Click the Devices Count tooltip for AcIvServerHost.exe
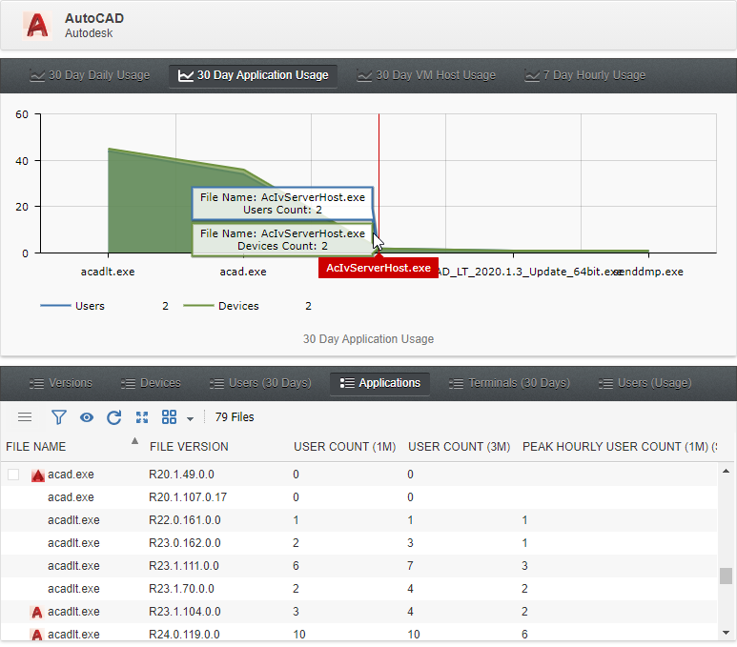 click(x=282, y=240)
